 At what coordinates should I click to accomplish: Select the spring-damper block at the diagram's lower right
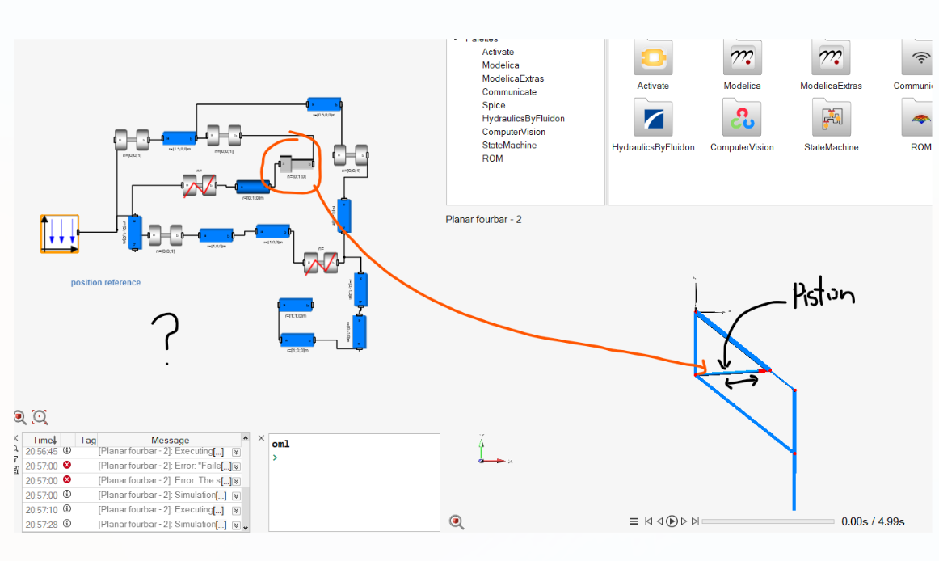tap(321, 263)
